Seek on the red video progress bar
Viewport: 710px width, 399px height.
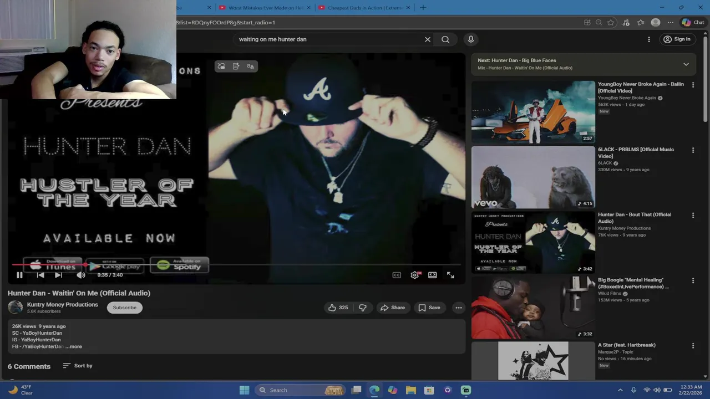236,265
